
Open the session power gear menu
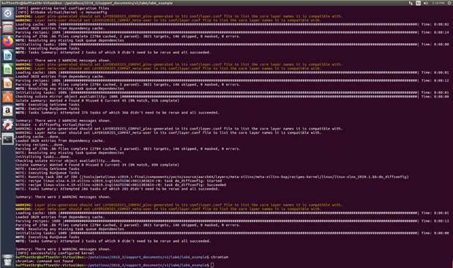(x=449, y=3)
